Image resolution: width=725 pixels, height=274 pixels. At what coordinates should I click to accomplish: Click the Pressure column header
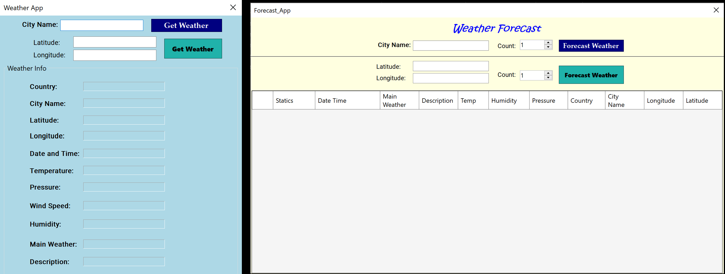coord(549,100)
